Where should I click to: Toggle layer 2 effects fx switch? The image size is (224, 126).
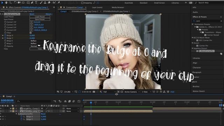49,111
